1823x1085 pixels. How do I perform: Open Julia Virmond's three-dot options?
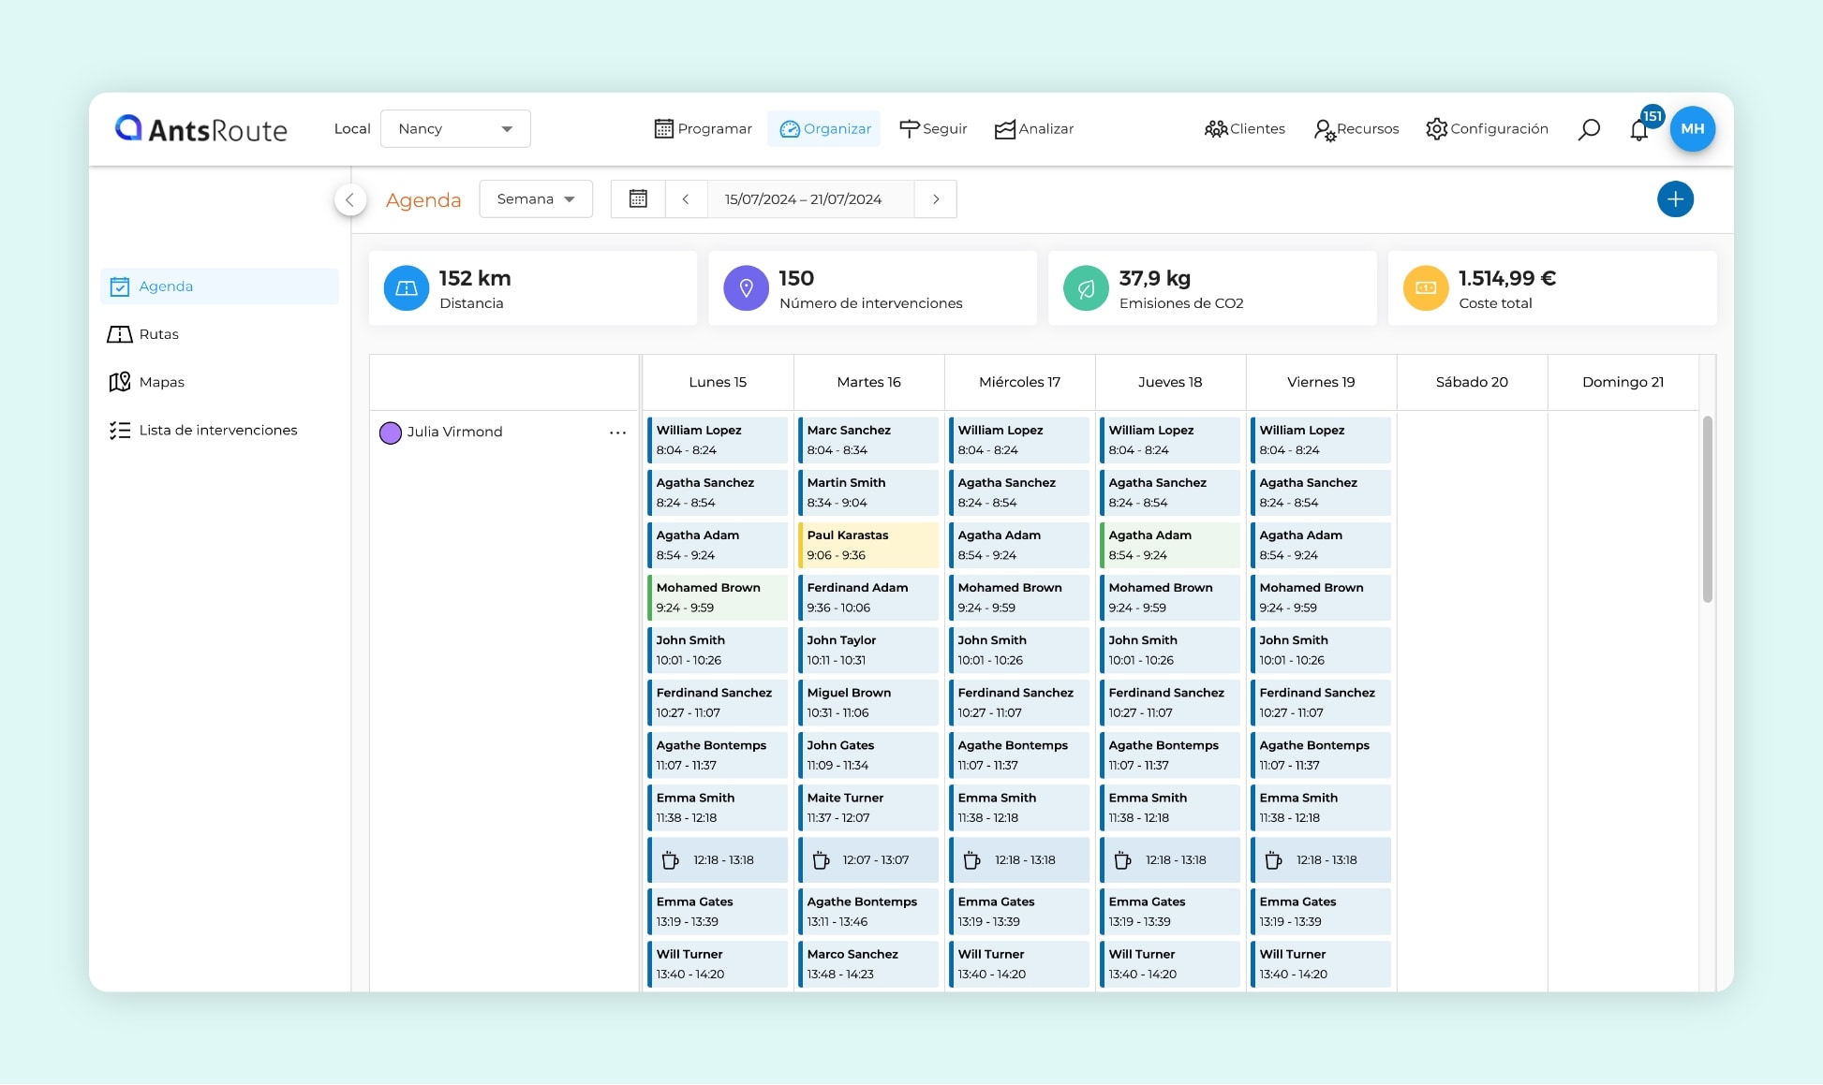click(617, 433)
